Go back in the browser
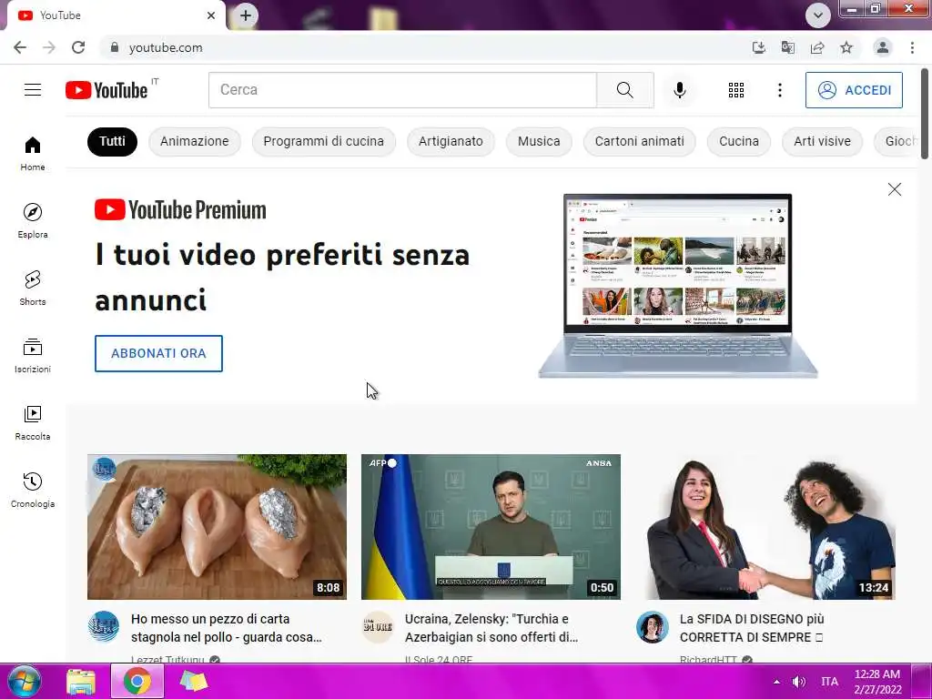 (20, 47)
